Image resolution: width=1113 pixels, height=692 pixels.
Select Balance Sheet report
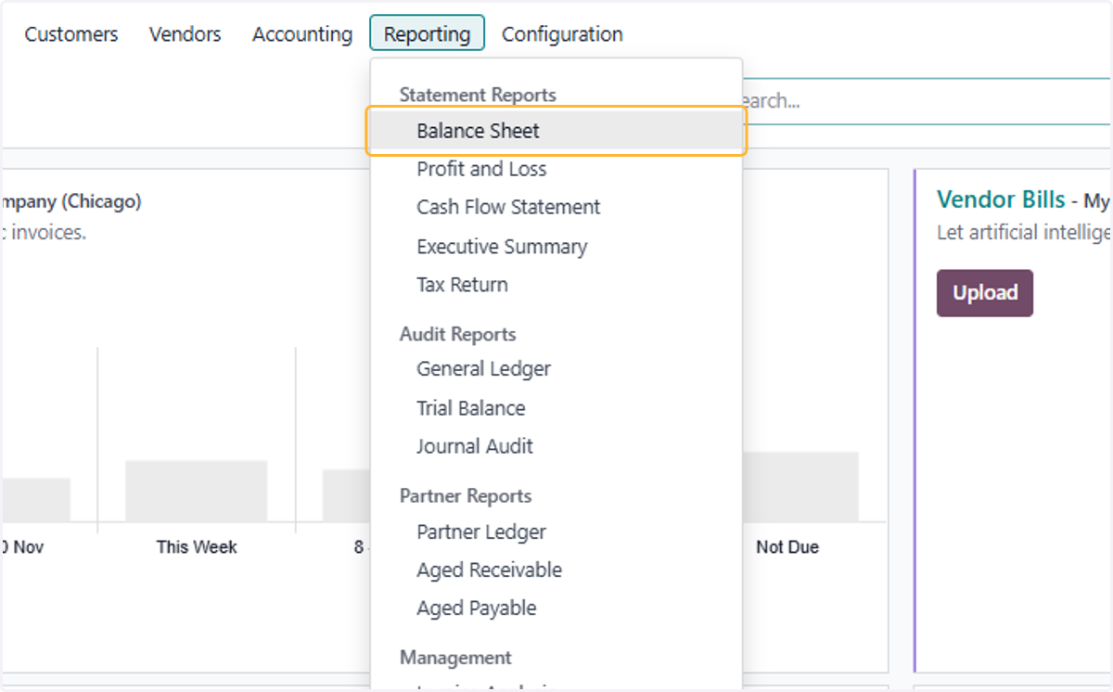click(x=556, y=131)
